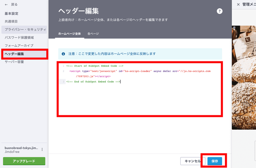Click the 保存 button
The height and width of the screenshot is (168, 256).
coord(215,161)
